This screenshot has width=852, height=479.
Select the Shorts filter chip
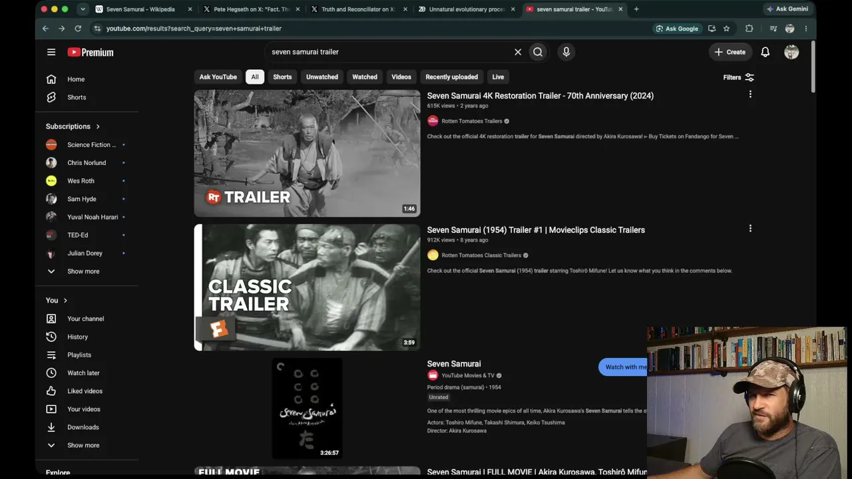click(282, 77)
